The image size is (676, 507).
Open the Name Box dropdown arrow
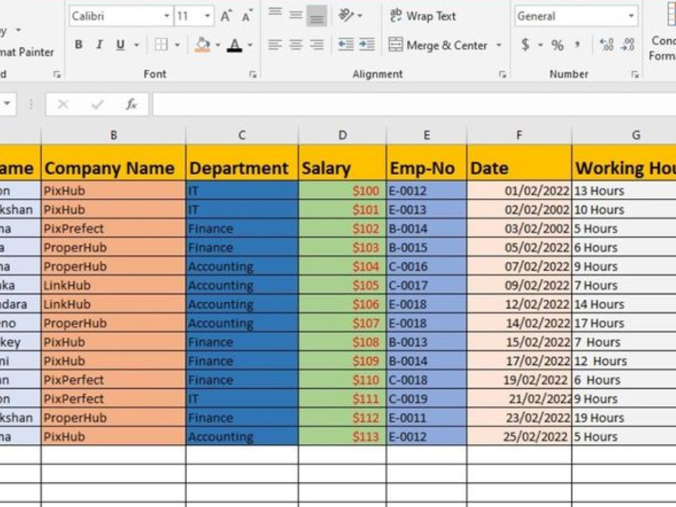point(7,103)
